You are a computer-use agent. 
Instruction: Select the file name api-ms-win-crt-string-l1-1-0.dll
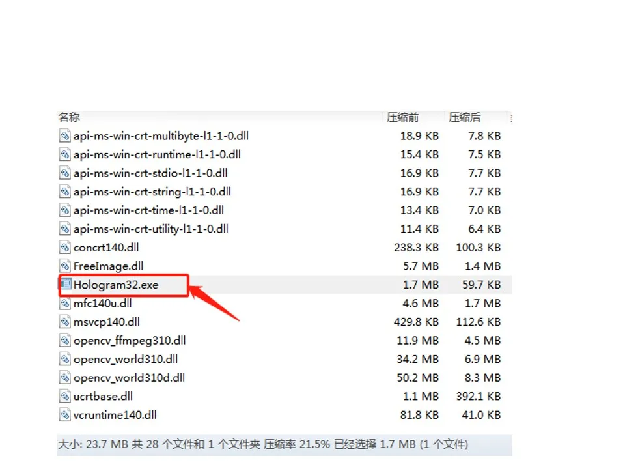coord(152,192)
